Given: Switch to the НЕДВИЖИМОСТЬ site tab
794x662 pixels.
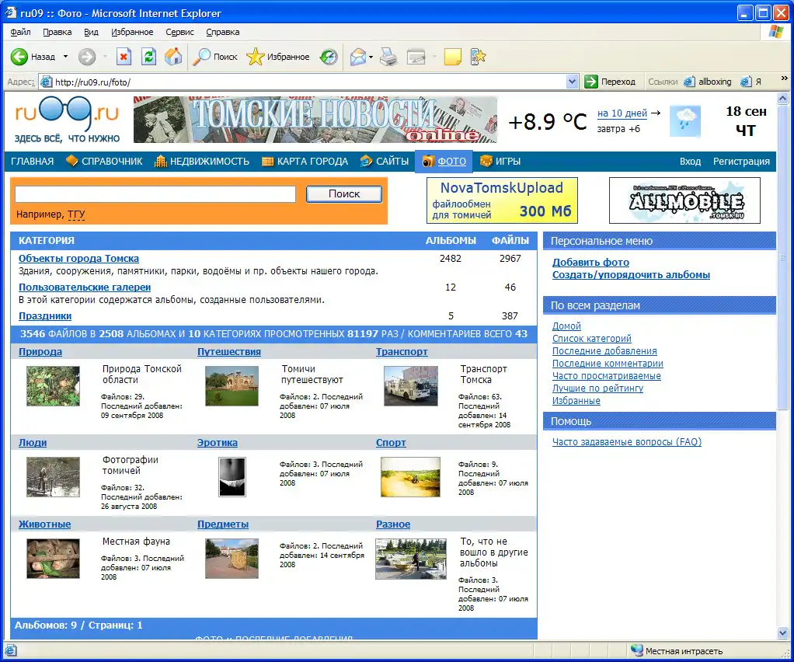Looking at the screenshot, I should 201,162.
